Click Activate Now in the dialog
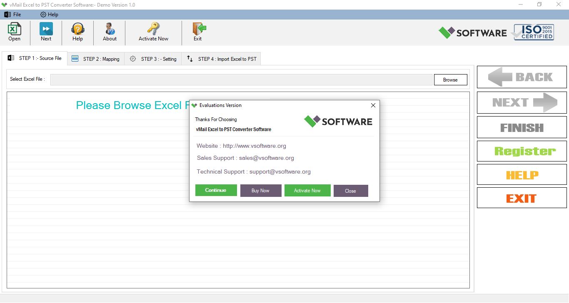The image size is (569, 303). click(307, 191)
